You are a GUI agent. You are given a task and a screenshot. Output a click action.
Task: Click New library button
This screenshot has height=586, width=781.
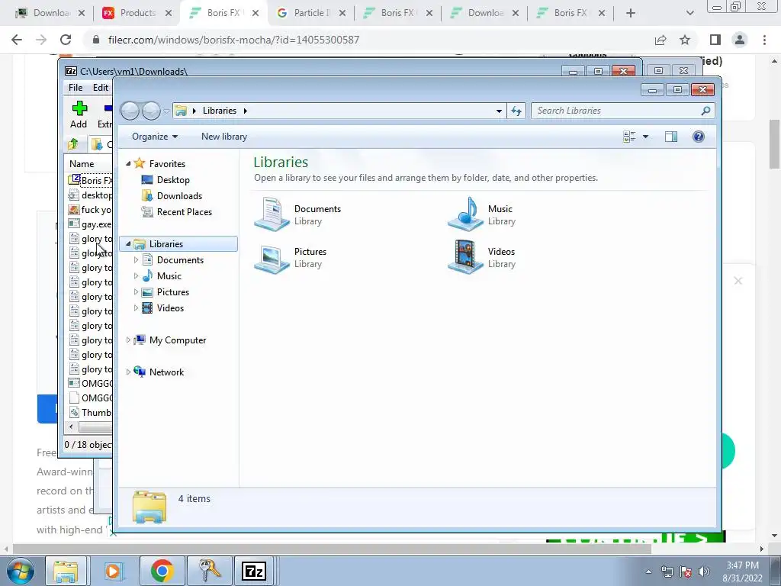click(224, 137)
